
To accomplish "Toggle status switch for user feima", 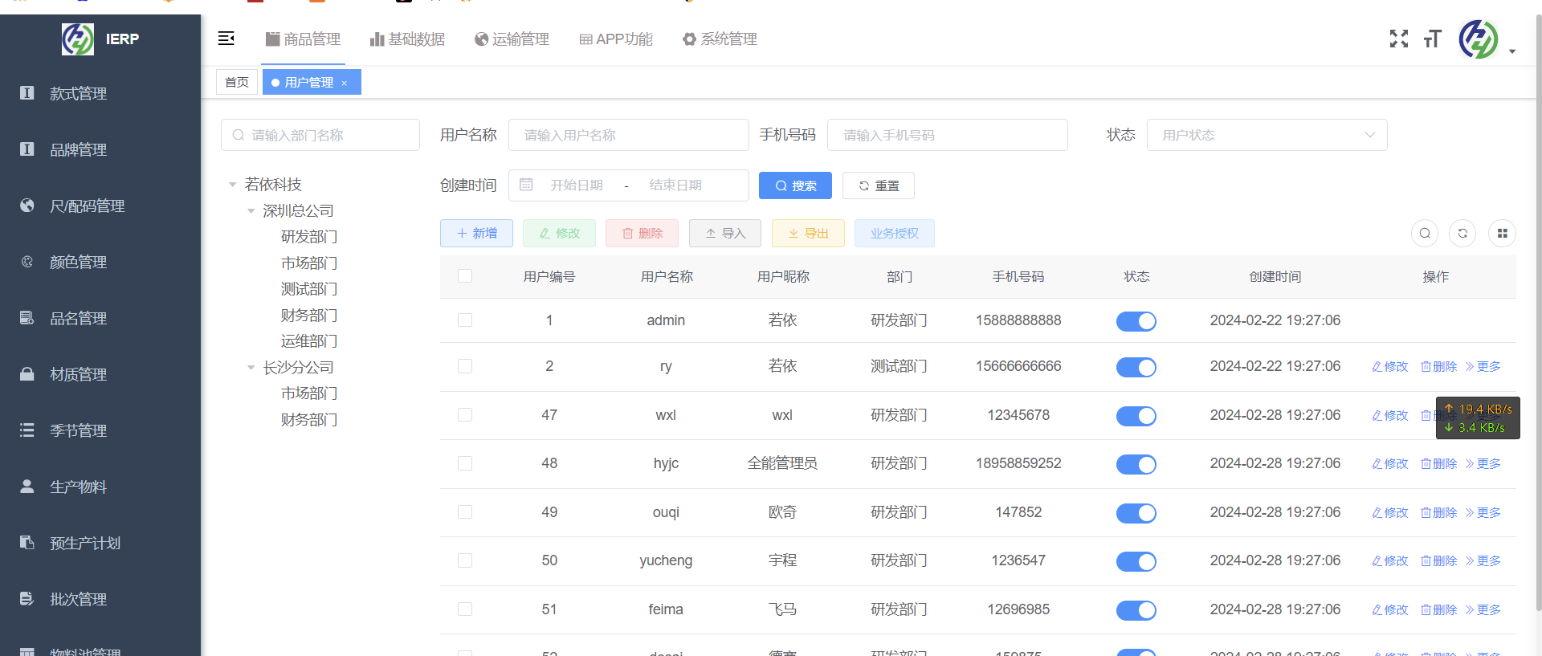I will tap(1136, 610).
